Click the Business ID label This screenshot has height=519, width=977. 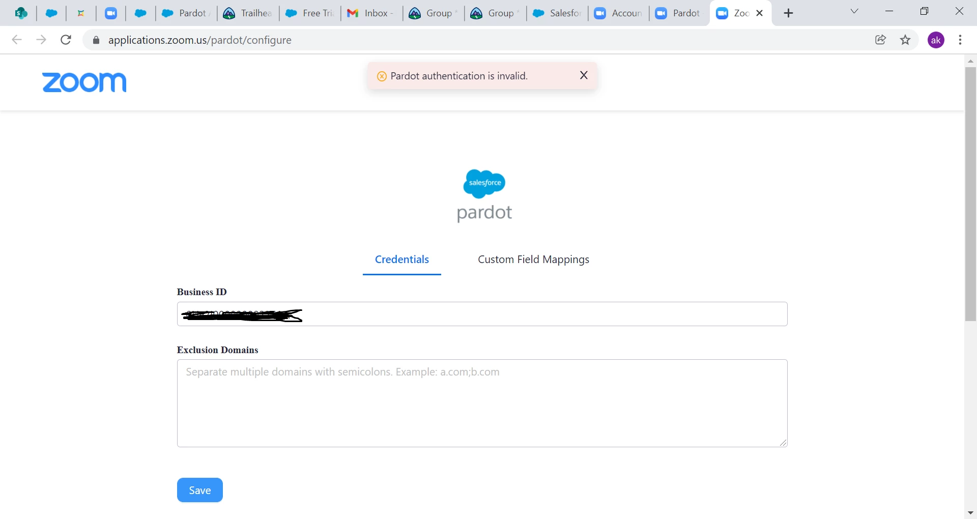tap(202, 292)
